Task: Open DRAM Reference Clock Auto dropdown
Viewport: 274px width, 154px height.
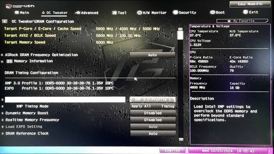Action: pyautogui.click(x=153, y=133)
